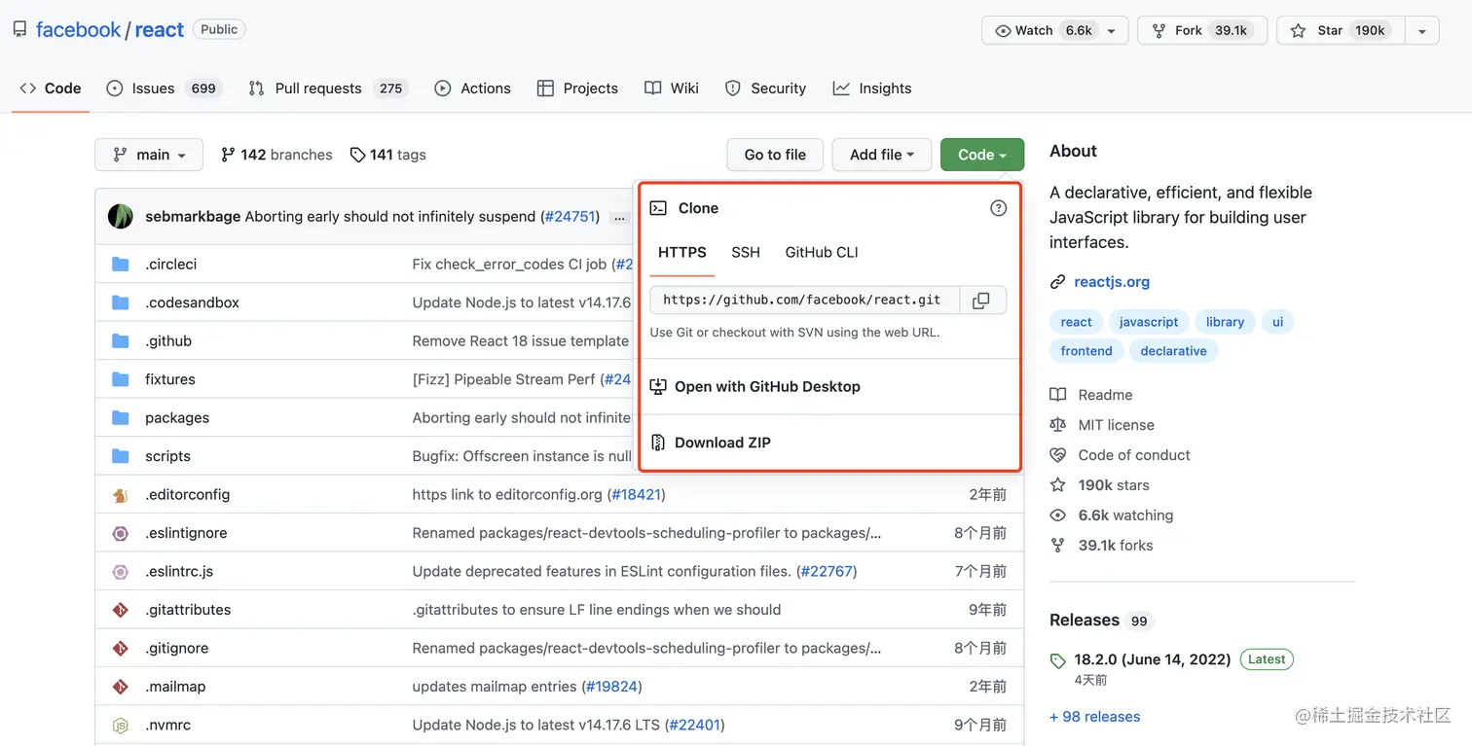Click the Download ZIP option

coord(722,443)
